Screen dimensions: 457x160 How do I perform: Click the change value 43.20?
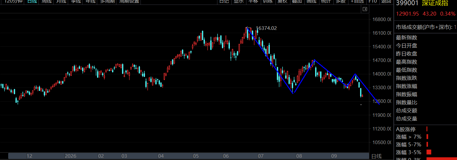pos(429,14)
